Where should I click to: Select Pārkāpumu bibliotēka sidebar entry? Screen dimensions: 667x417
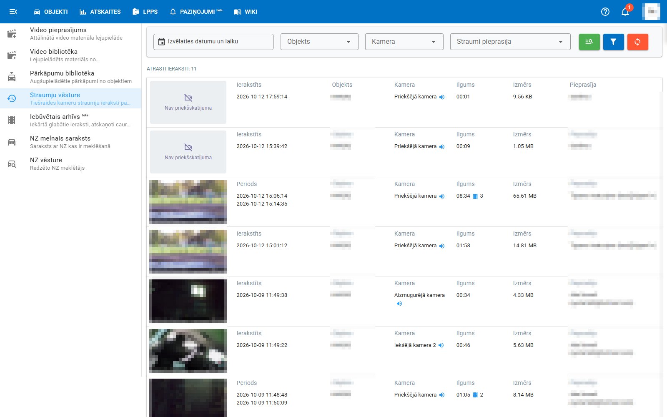pos(71,77)
